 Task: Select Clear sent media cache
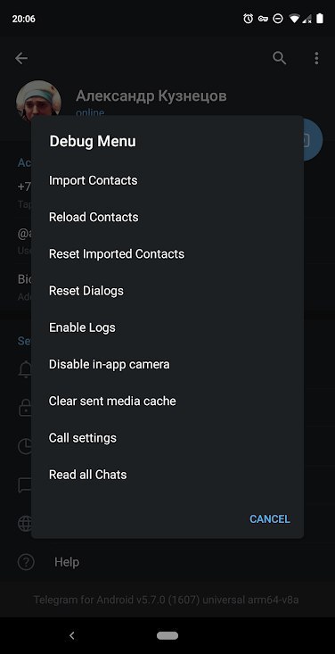[167, 401]
